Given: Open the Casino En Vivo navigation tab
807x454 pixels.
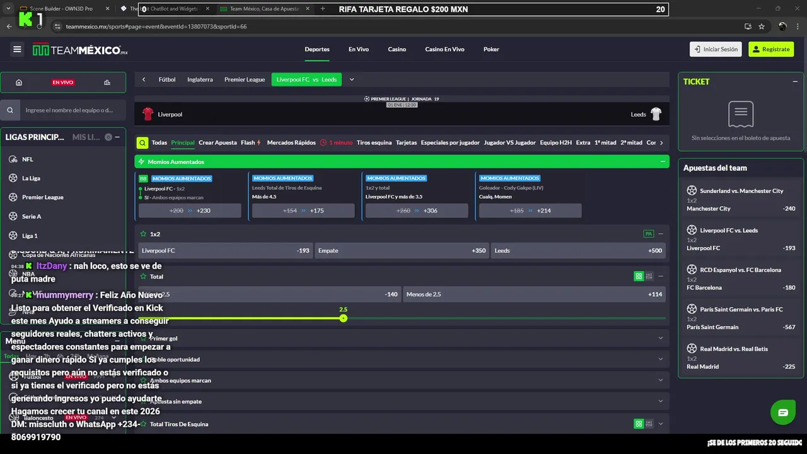Looking at the screenshot, I should [444, 49].
